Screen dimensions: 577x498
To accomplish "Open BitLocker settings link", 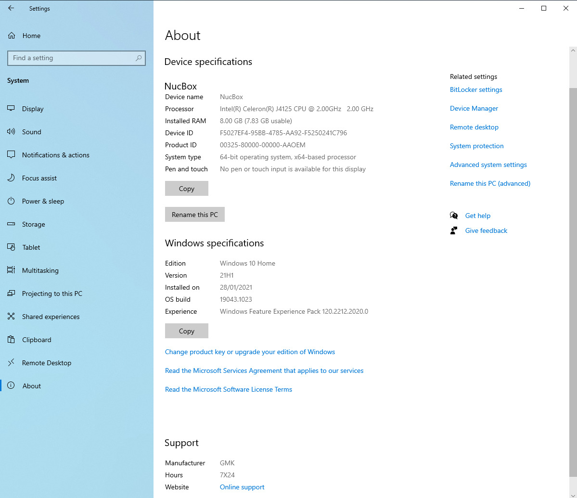I will 476,90.
